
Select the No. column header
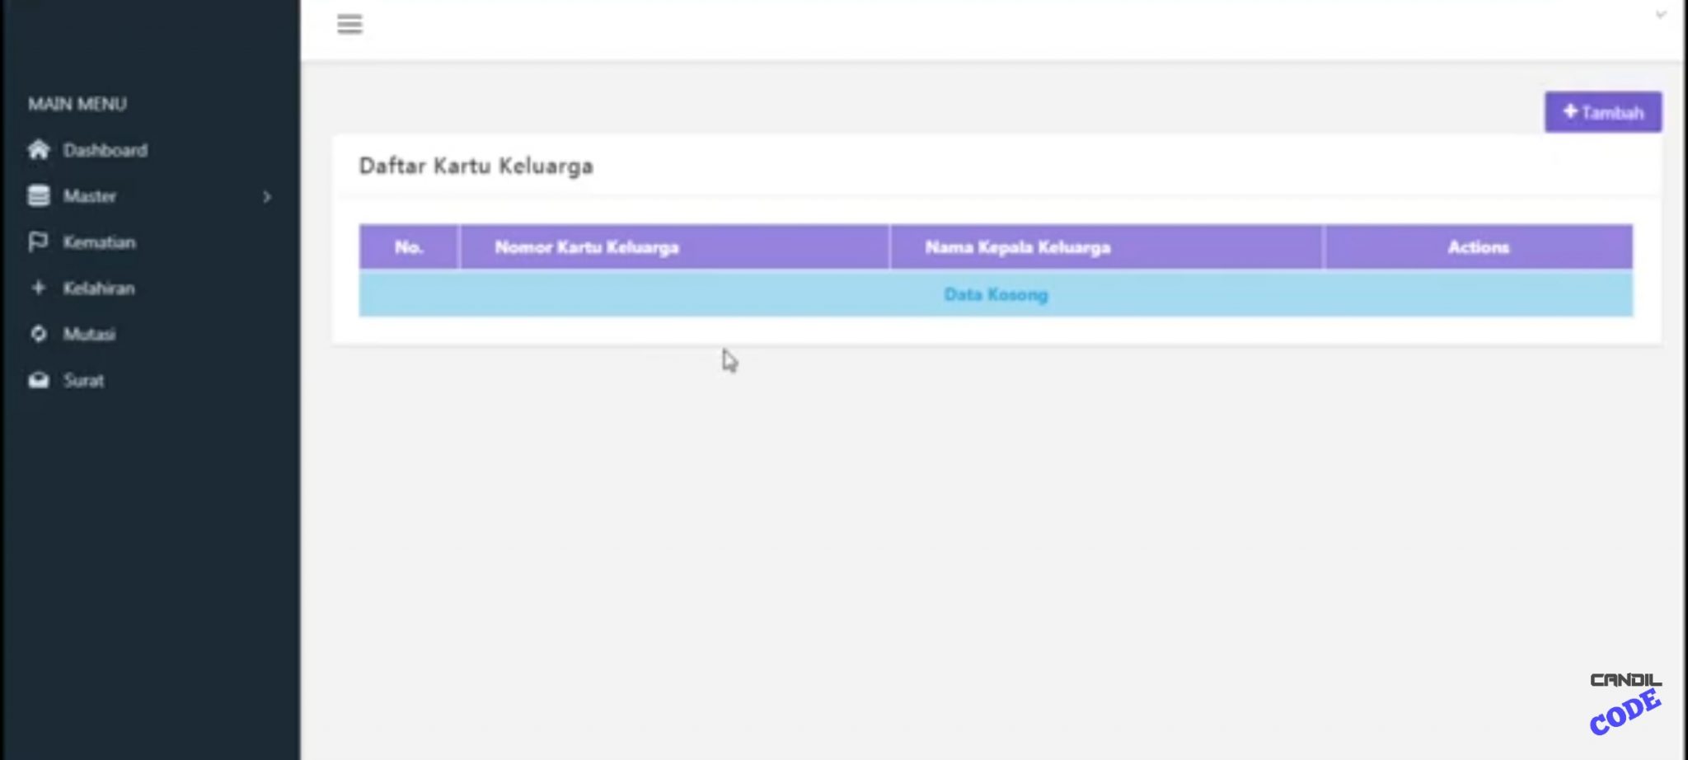point(409,246)
